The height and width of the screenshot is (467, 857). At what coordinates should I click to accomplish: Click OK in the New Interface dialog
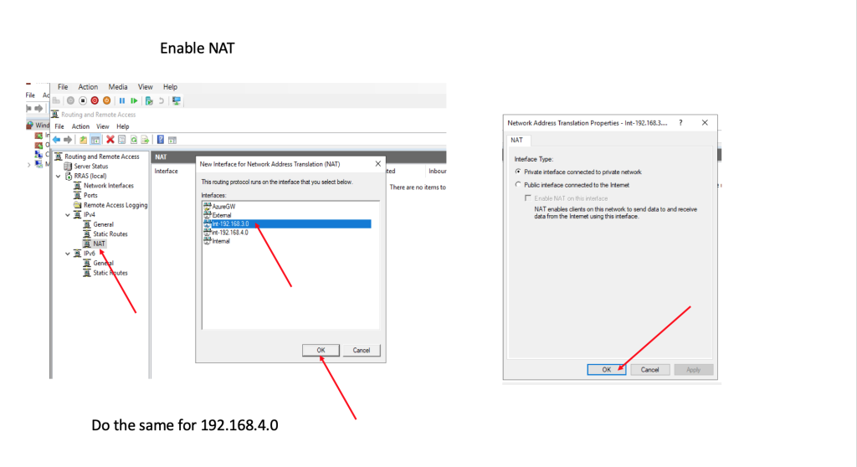pos(321,350)
